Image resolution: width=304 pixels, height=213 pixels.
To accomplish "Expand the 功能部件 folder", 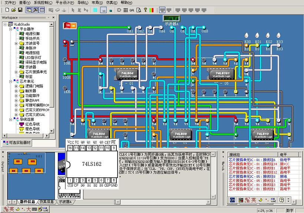I will (x=16, y=96).
